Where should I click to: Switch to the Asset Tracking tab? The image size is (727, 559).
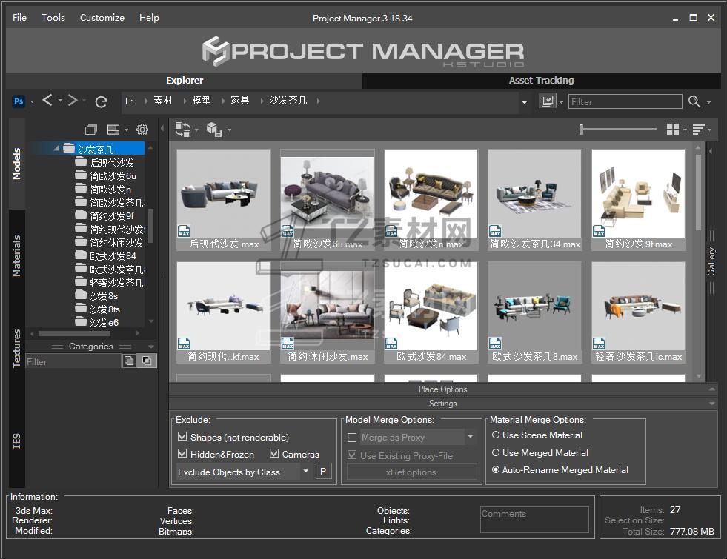[x=541, y=80]
